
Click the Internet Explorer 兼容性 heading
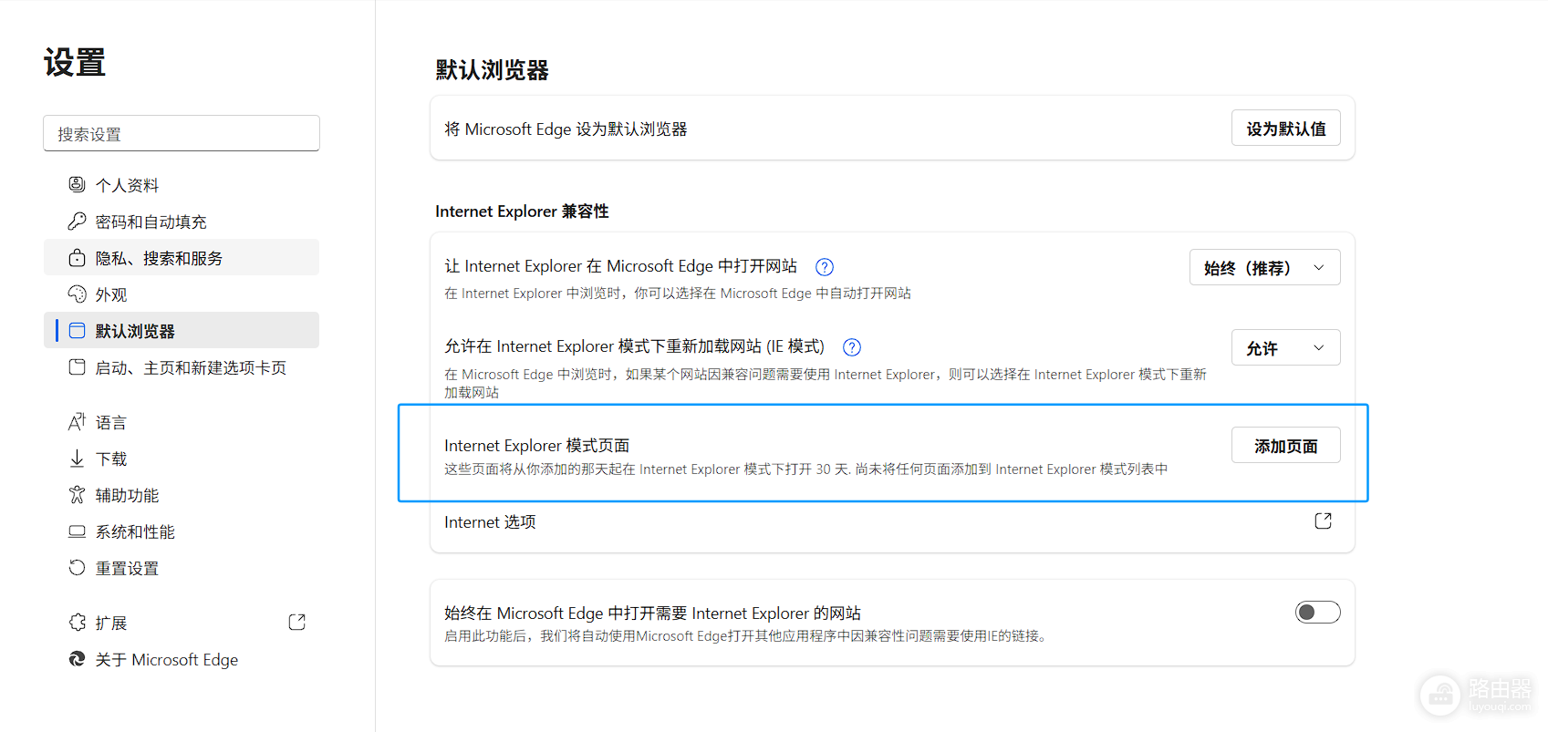(522, 211)
